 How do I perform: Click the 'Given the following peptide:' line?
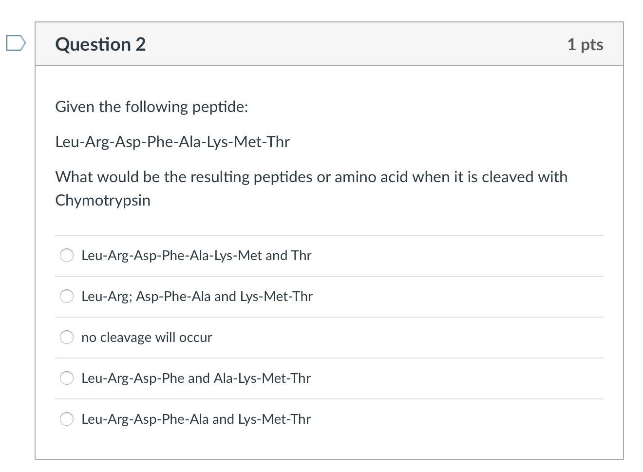point(151,107)
